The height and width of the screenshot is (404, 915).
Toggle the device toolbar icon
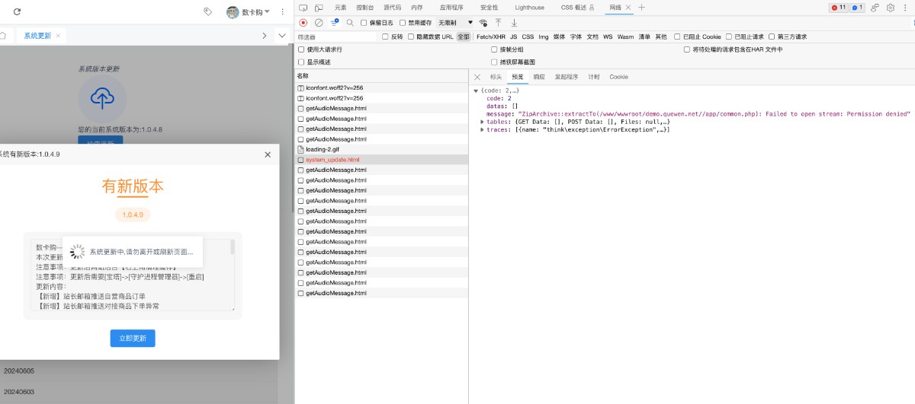tap(318, 8)
